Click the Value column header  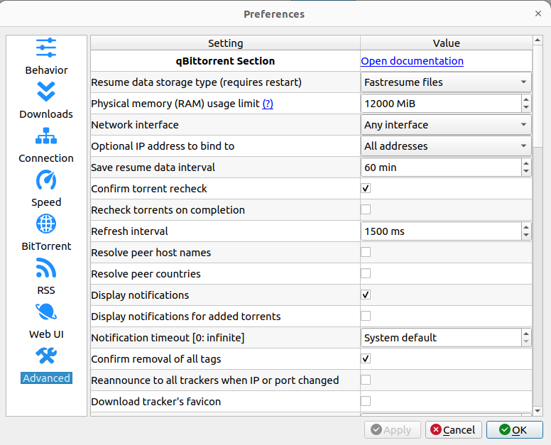447,43
